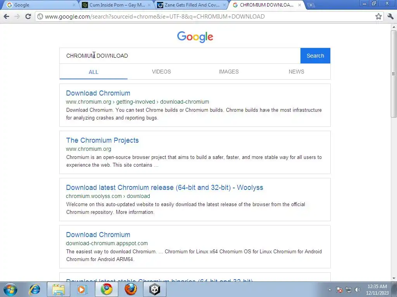
Task: Click the browser forward arrow
Action: click(x=17, y=17)
